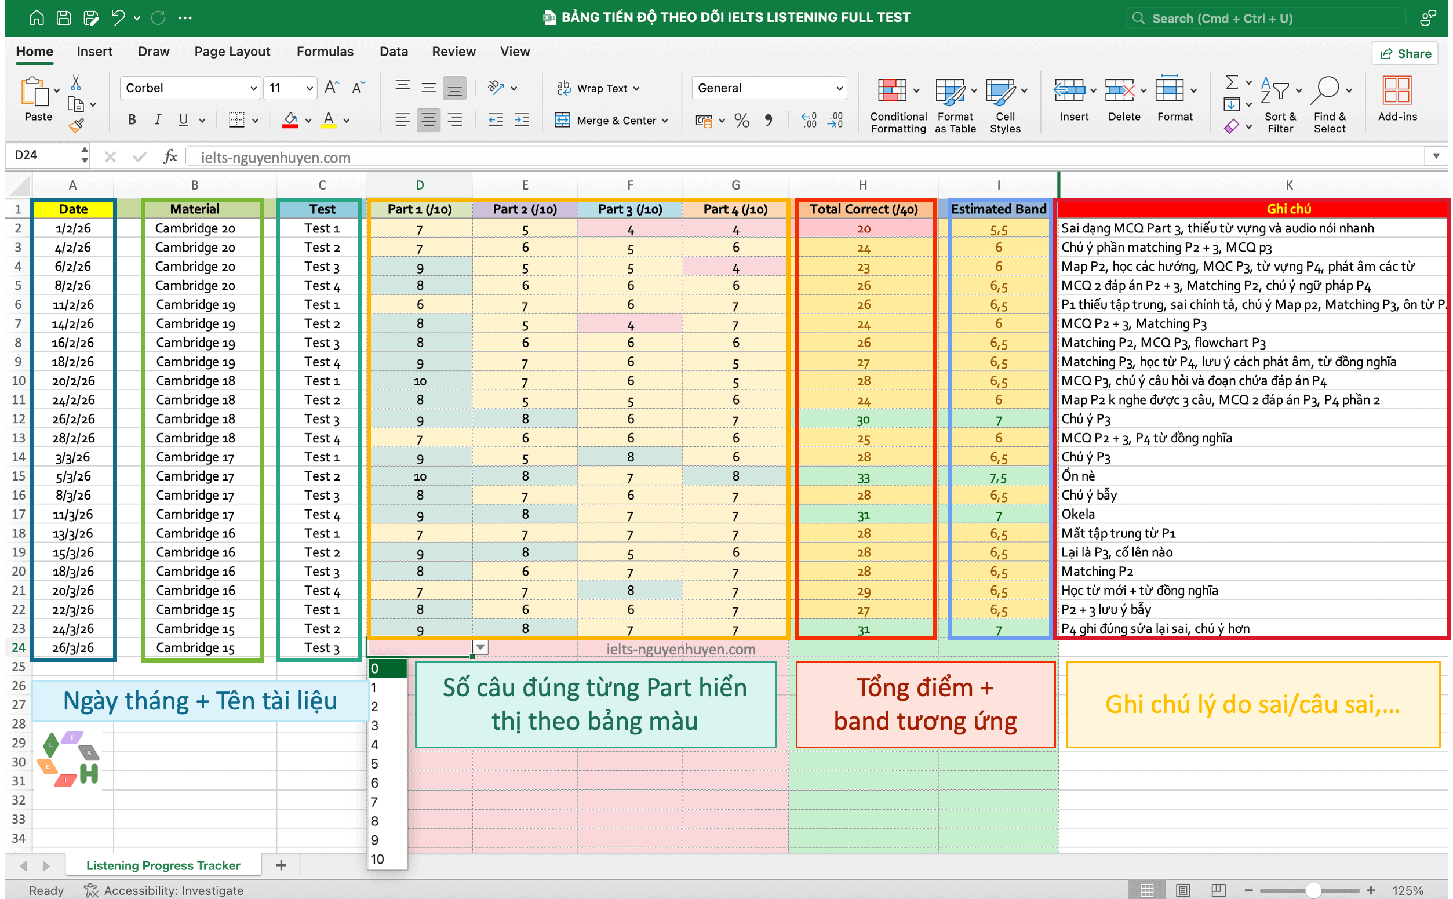Click the AutoSum sigma icon
Screen dimensions: 1453x899
coord(1231,82)
